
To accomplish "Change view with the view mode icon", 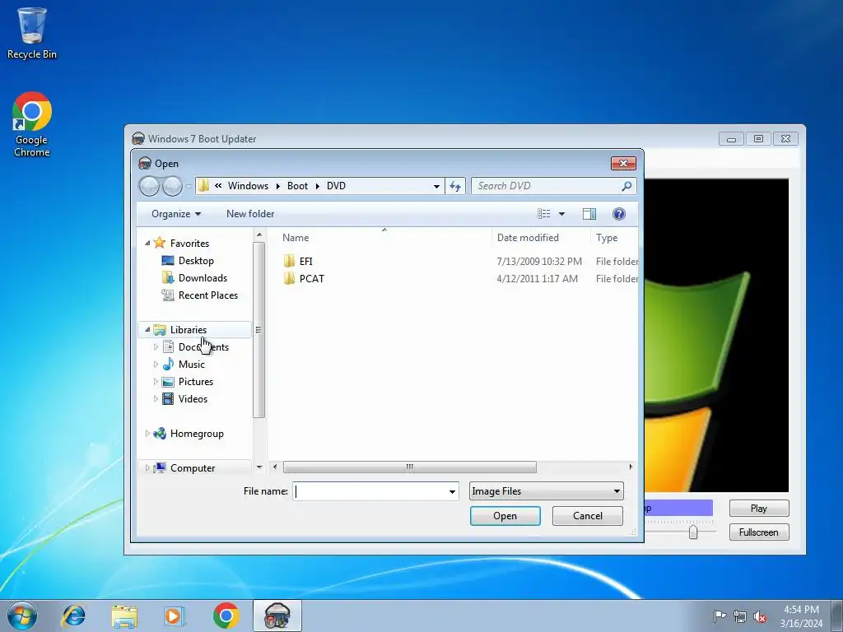I will (x=543, y=214).
